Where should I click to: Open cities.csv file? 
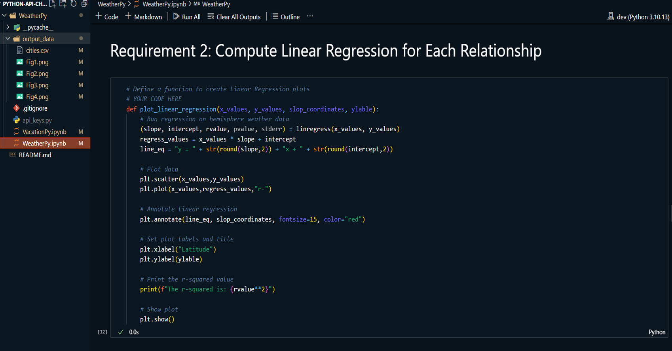tap(37, 51)
